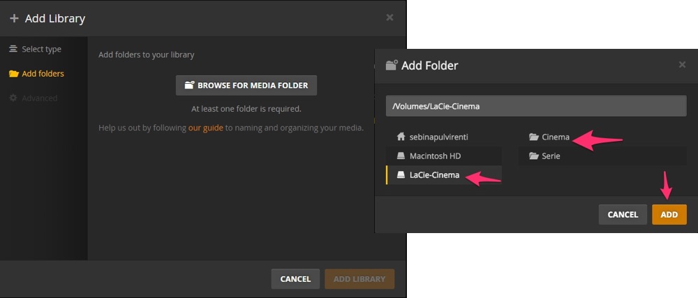Click the stacked layers icon beside Select type
This screenshot has width=698, height=298.
pos(13,50)
